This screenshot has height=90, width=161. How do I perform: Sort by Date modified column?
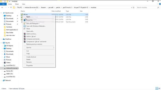pyautogui.click(x=56, y=11)
